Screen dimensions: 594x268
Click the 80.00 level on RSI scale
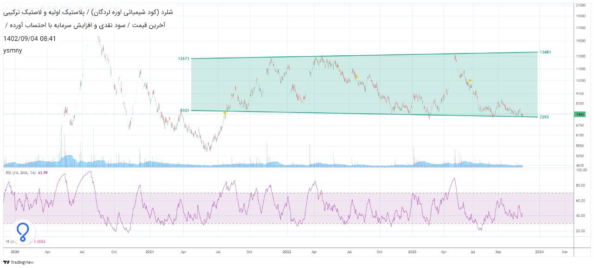pos(579,185)
